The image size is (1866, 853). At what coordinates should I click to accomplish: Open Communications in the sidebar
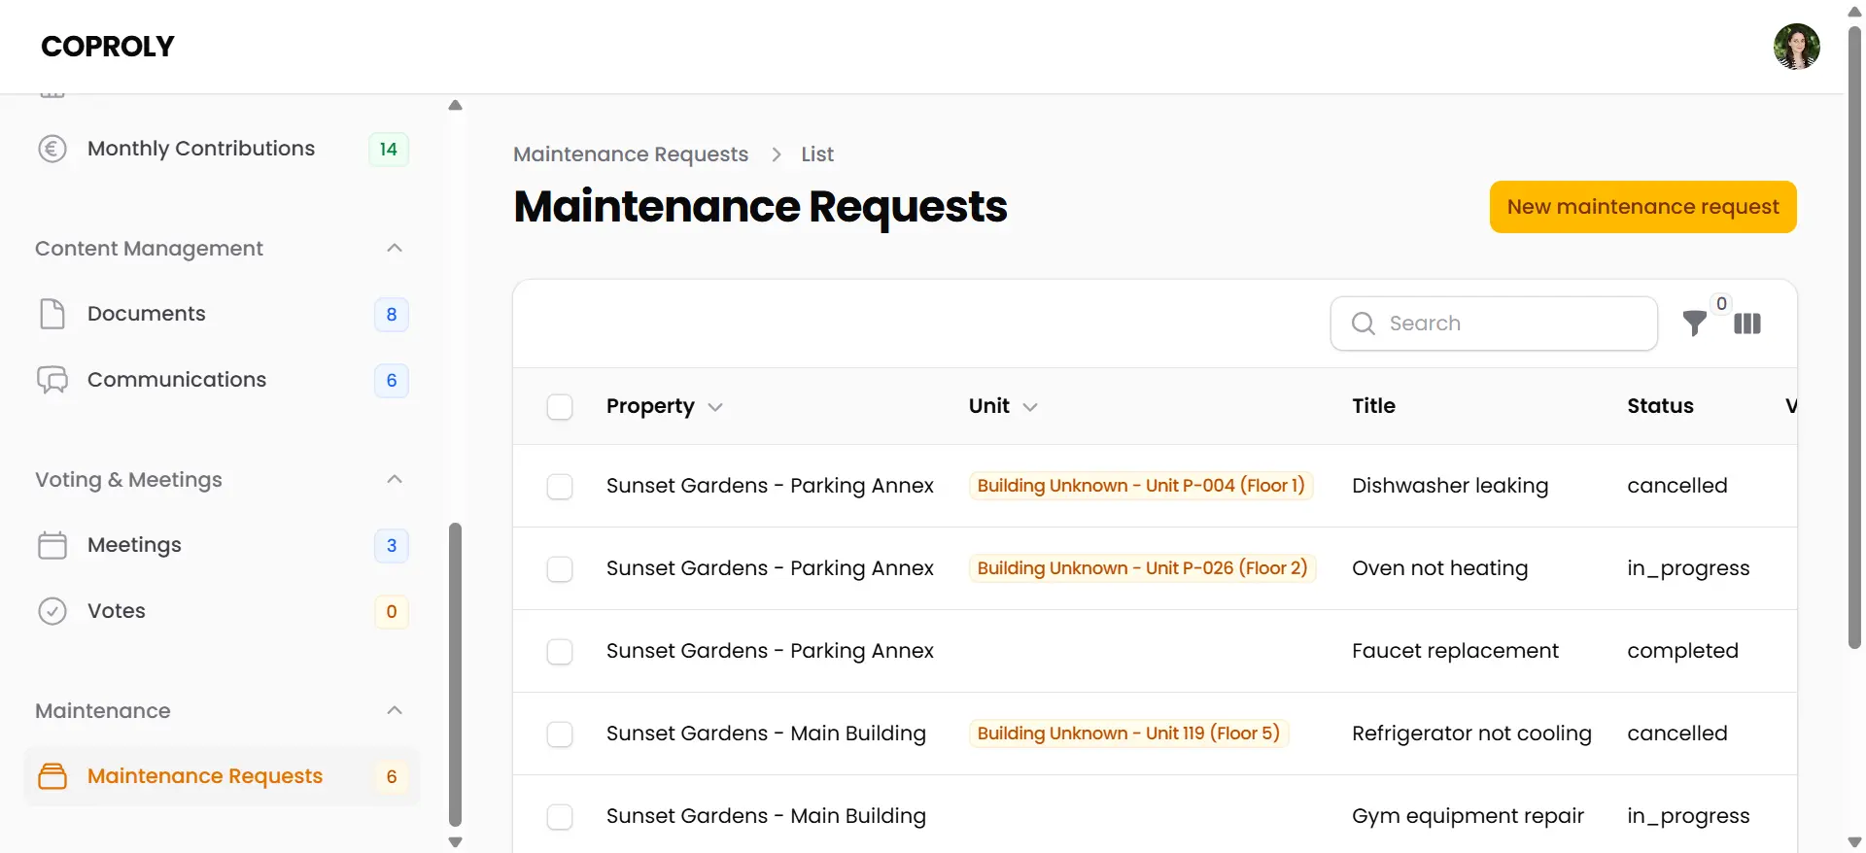222,380
